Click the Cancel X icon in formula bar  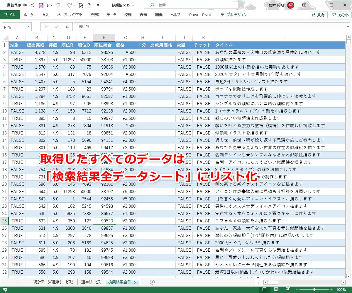point(46,27)
